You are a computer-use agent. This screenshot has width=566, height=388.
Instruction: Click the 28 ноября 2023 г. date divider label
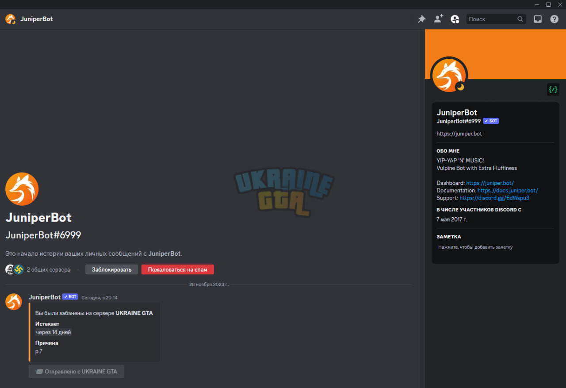[x=209, y=284]
